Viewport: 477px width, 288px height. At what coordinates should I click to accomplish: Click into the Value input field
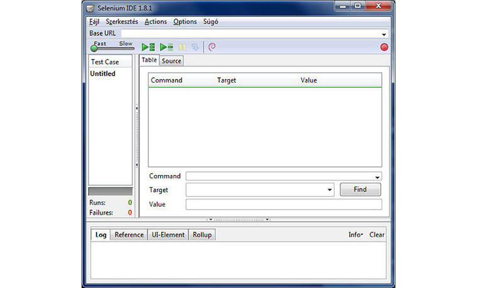(x=283, y=205)
